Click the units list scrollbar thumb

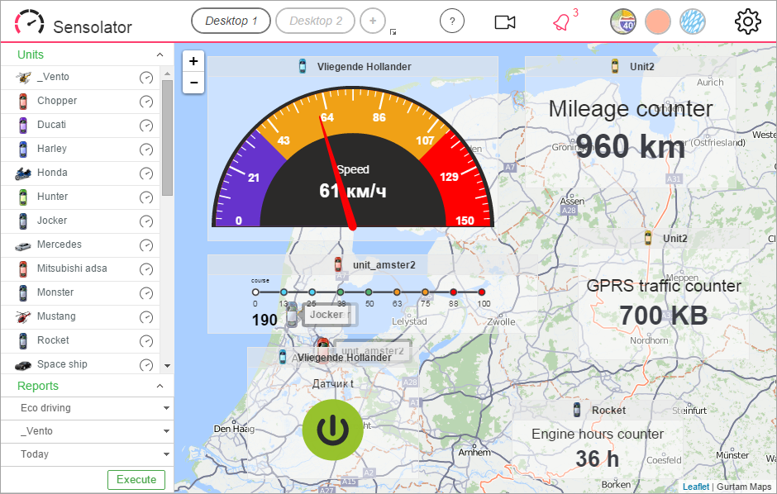point(167,138)
